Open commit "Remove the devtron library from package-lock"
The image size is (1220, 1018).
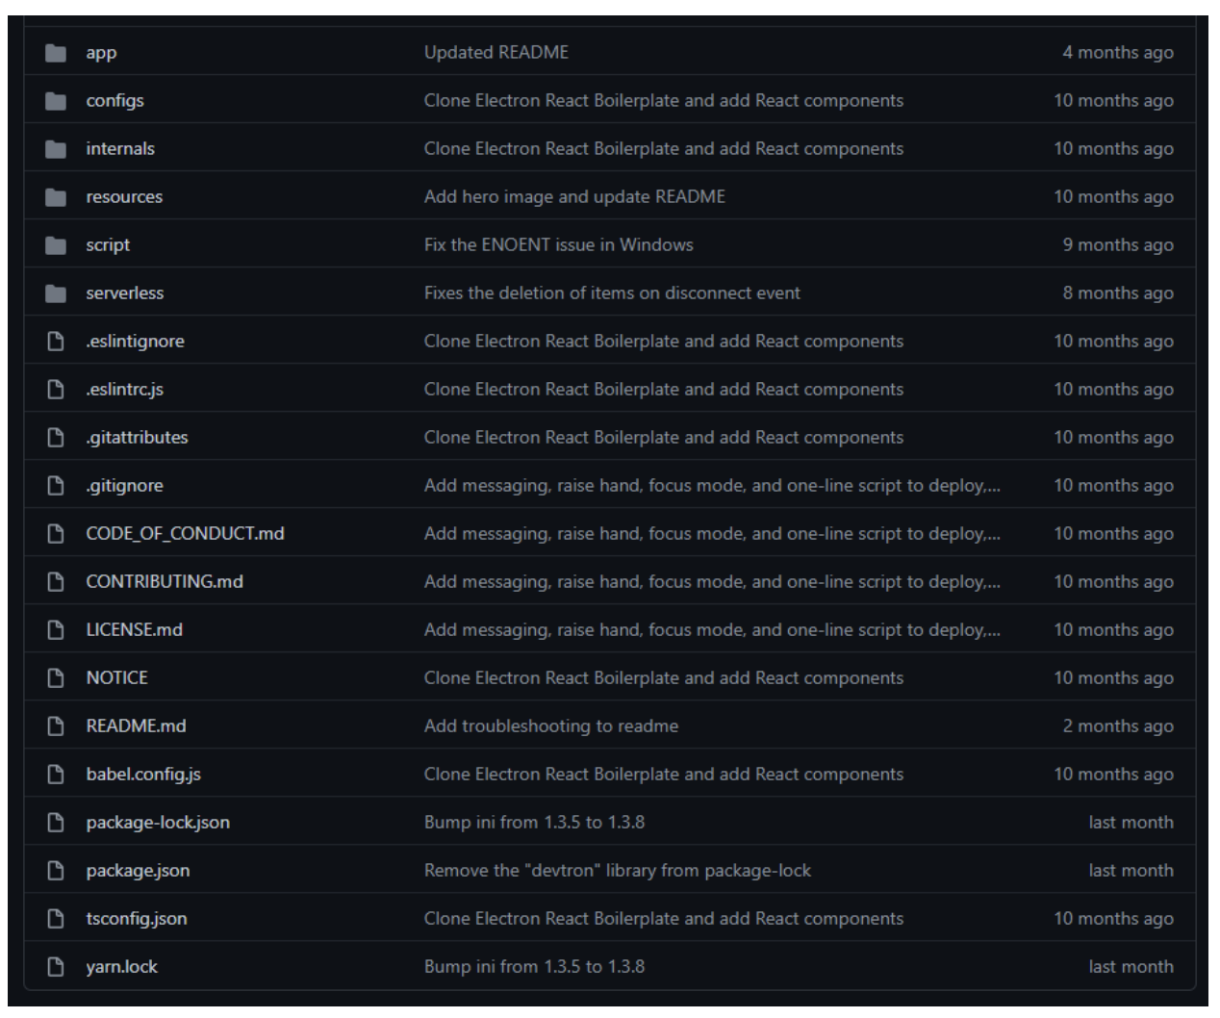[617, 871]
